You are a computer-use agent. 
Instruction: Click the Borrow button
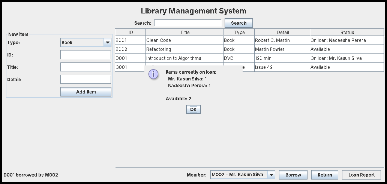[x=293, y=175]
